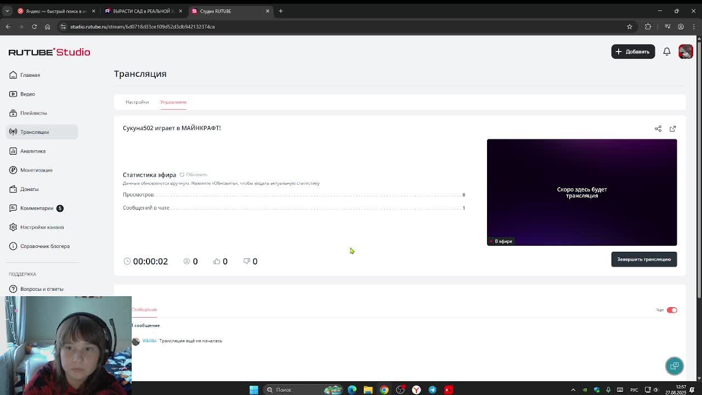Open the Chrome profile icon
The height and width of the screenshot is (395, 702).
(x=681, y=26)
